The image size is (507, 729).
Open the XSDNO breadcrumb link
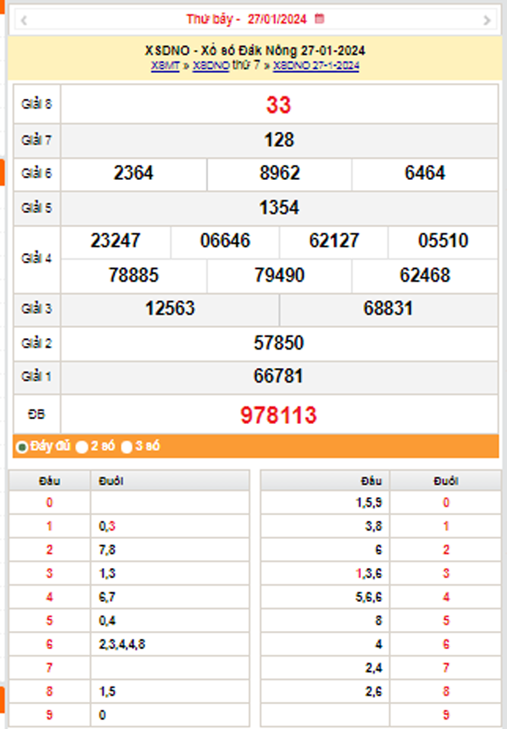pyautogui.click(x=211, y=66)
